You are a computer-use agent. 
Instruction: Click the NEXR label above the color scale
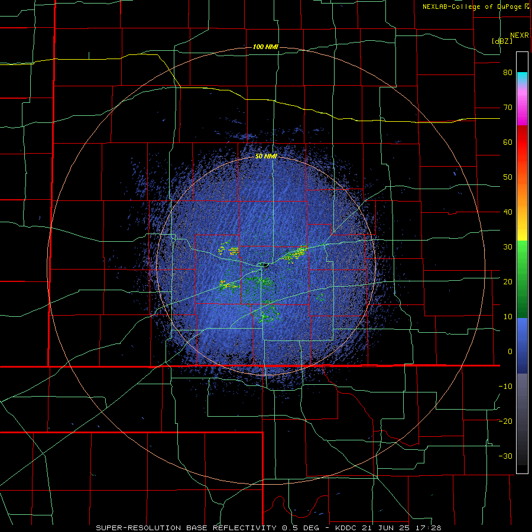pyautogui.click(x=519, y=35)
